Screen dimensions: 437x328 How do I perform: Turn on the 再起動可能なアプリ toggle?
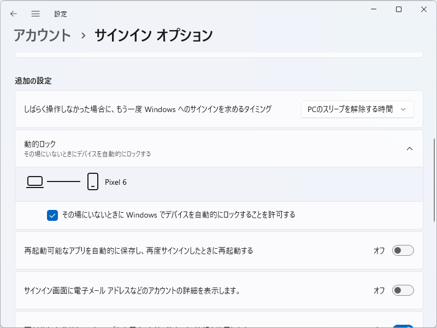(x=403, y=250)
